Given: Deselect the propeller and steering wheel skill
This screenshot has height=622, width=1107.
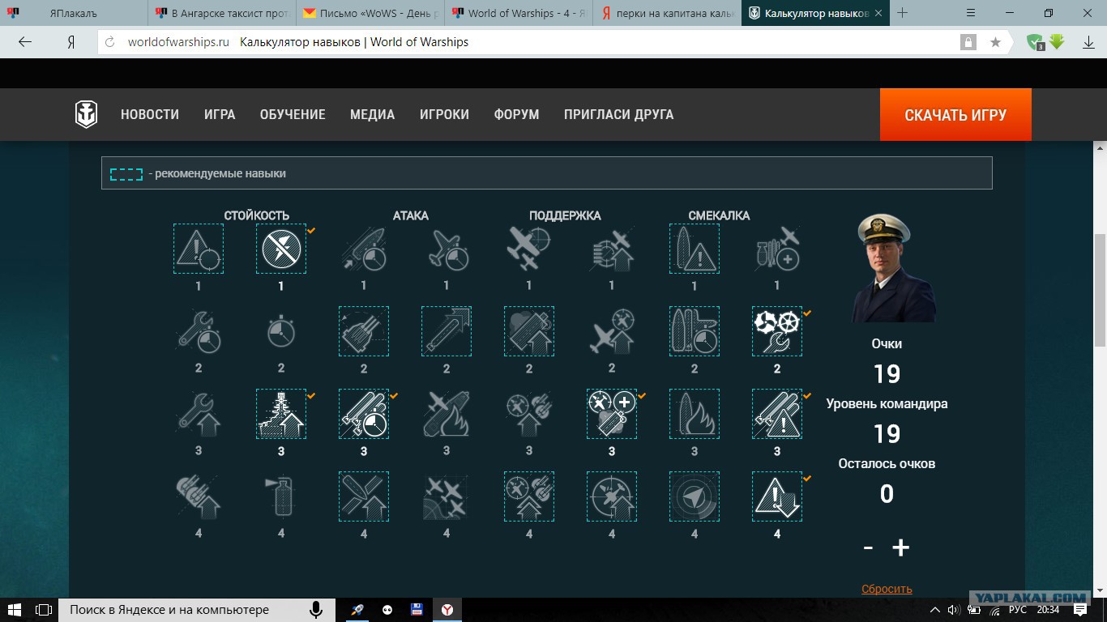Looking at the screenshot, I should coord(777,331).
